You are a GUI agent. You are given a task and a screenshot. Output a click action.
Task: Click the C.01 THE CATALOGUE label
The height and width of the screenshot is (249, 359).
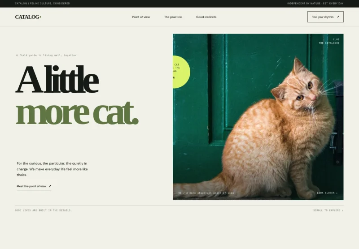coord(329,41)
